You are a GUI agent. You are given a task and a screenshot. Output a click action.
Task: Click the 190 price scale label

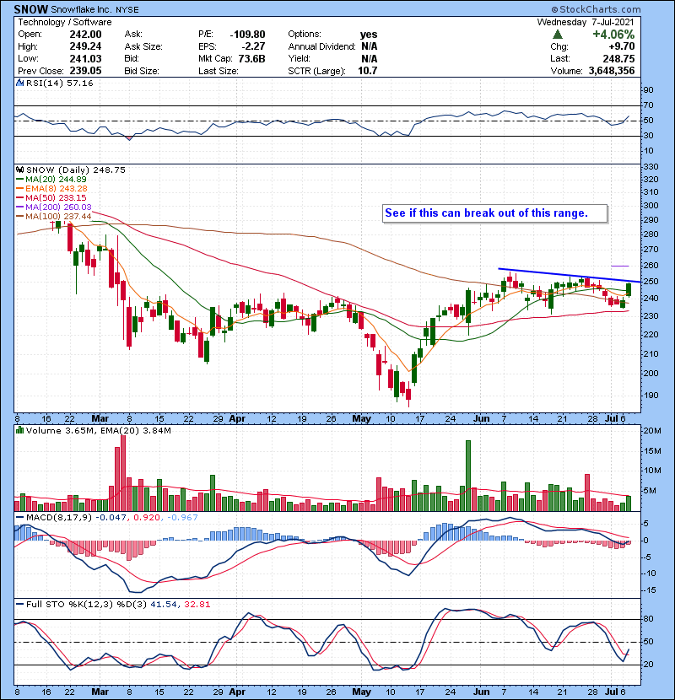click(651, 395)
